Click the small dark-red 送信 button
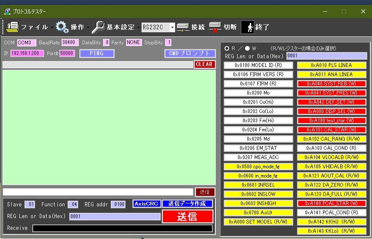The height and width of the screenshot is (239, 372). pyautogui.click(x=205, y=192)
